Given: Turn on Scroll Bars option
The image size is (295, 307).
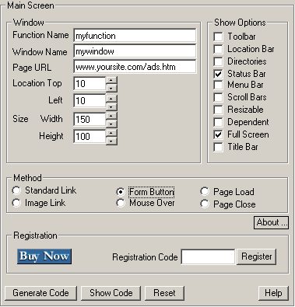Looking at the screenshot, I should tap(218, 97).
